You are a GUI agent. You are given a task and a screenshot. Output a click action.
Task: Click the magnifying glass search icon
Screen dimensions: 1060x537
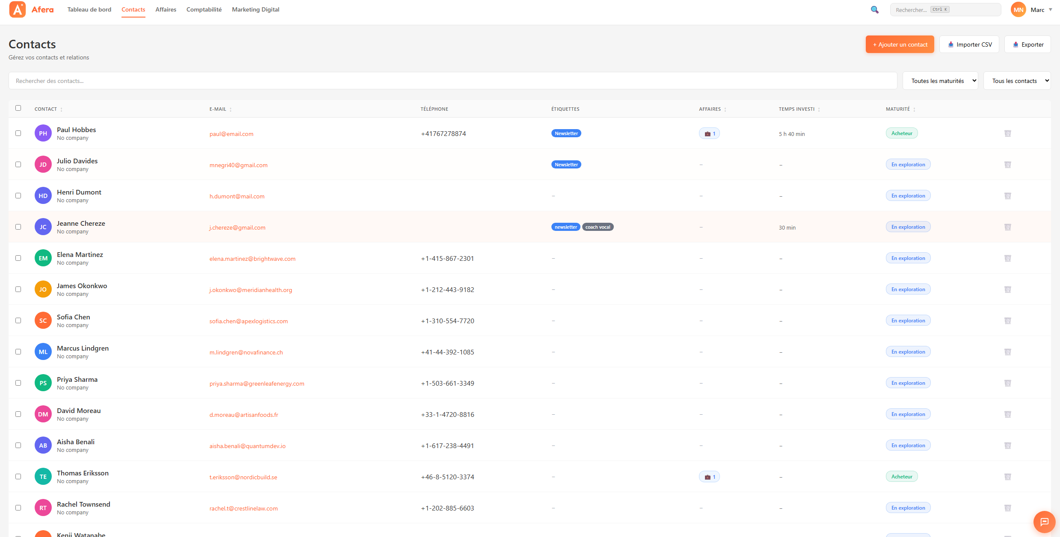874,9
